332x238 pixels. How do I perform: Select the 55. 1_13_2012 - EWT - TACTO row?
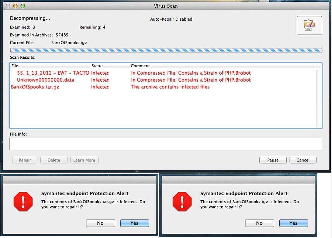coord(163,73)
